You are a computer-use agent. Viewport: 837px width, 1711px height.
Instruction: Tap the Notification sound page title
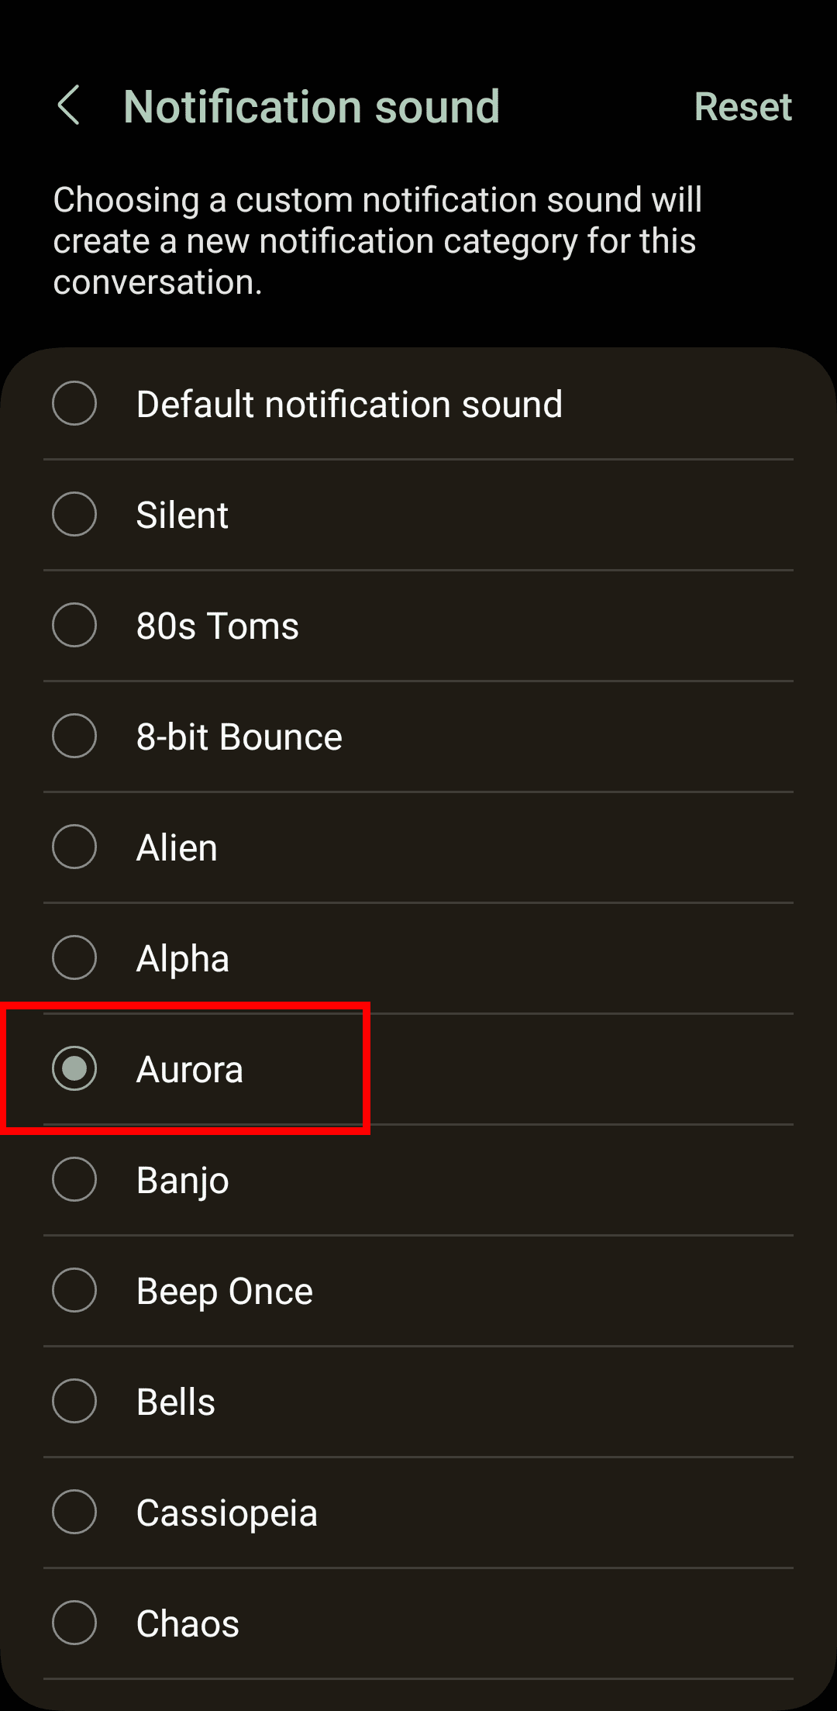click(311, 106)
